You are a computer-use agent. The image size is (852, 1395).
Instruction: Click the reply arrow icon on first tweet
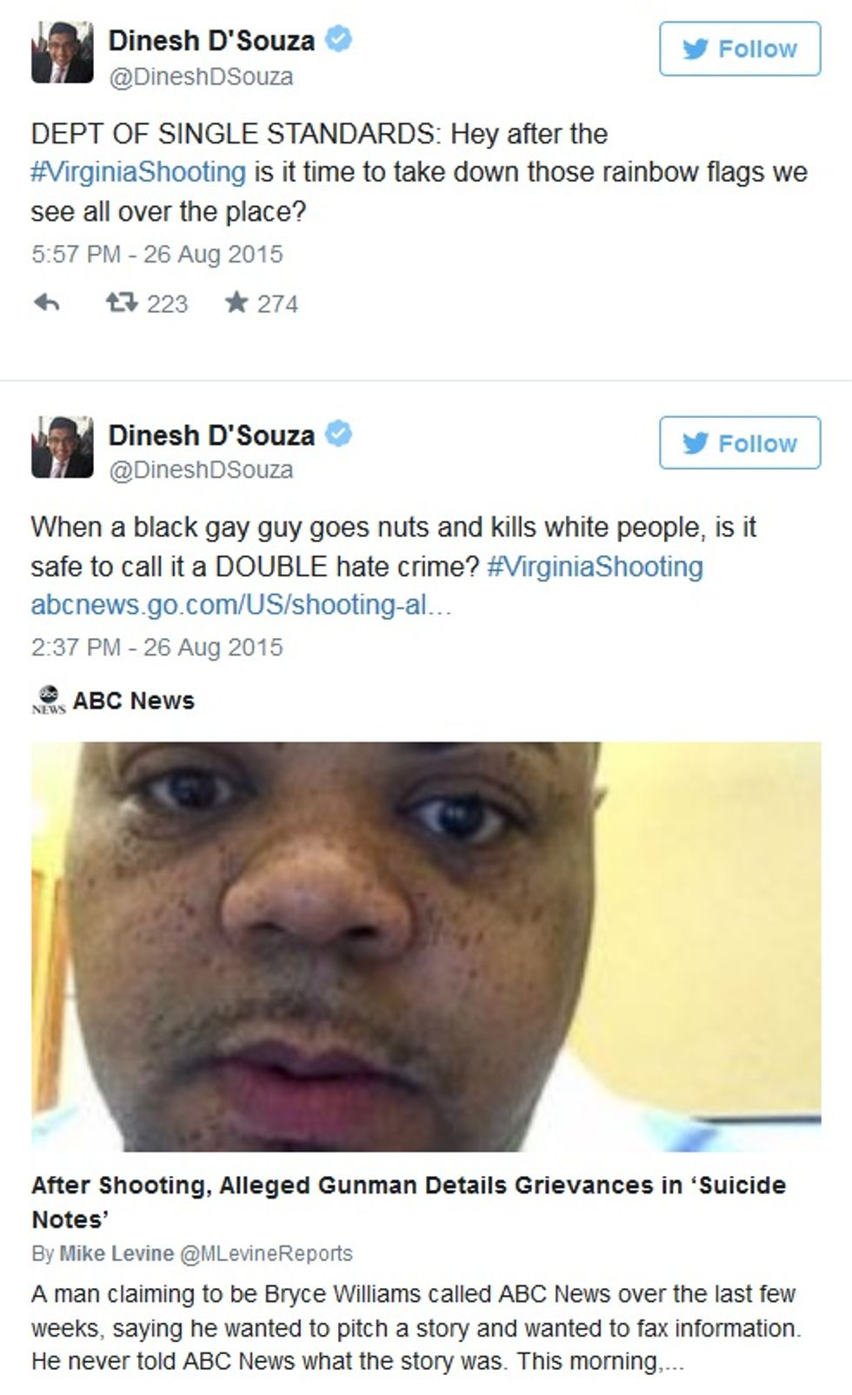tap(47, 303)
